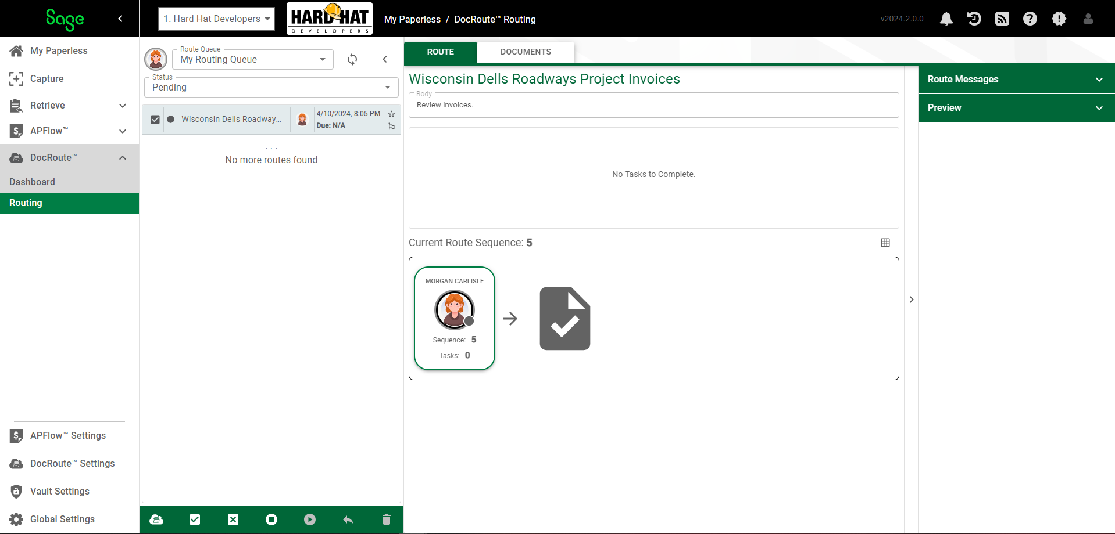This screenshot has width=1115, height=534.
Task: Click the green stop icon in bottom toolbar
Action: (x=271, y=519)
